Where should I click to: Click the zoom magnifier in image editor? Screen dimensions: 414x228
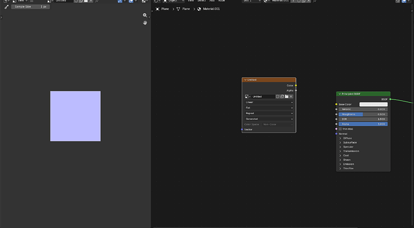(x=145, y=16)
